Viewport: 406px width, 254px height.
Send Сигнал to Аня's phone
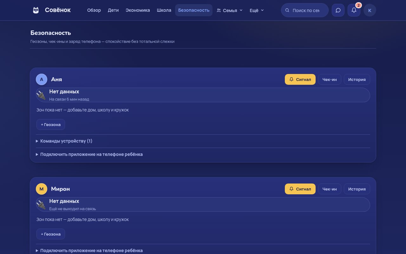(300, 79)
